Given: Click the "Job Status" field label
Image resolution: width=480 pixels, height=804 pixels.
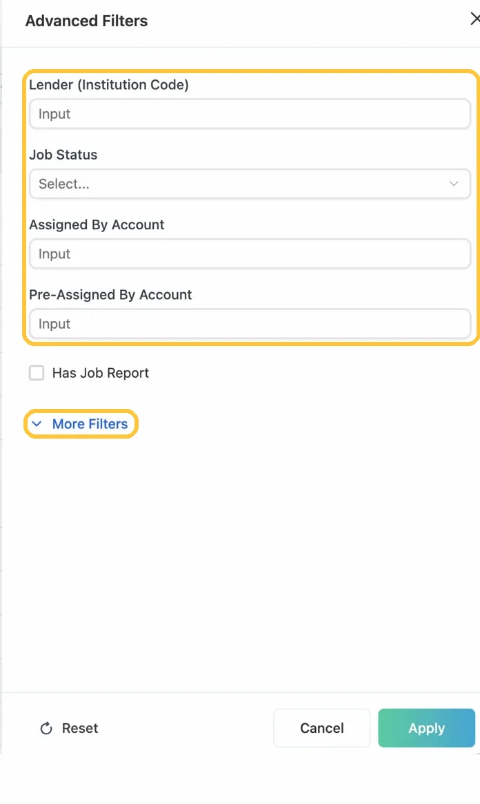Looking at the screenshot, I should pos(63,155).
